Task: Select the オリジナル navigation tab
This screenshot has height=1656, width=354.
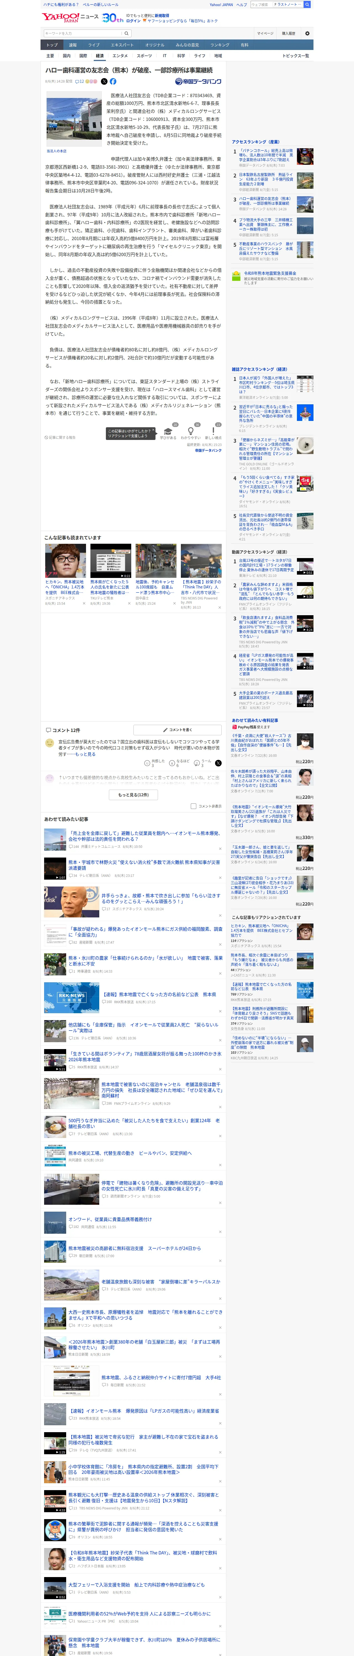Action: click(x=155, y=45)
